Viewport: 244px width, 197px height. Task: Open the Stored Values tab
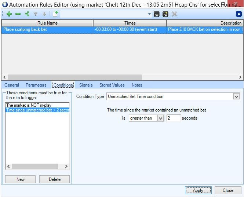(112, 85)
